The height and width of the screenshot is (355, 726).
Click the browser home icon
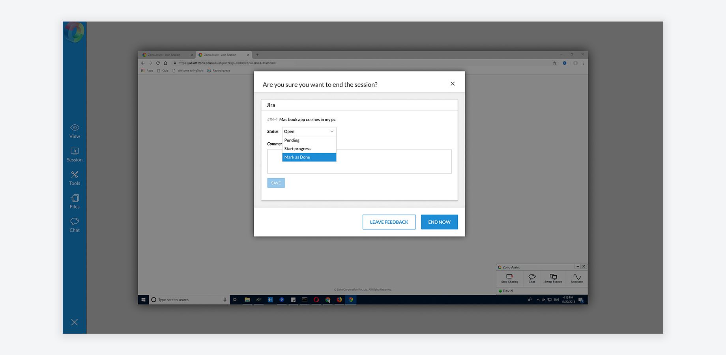(x=165, y=63)
